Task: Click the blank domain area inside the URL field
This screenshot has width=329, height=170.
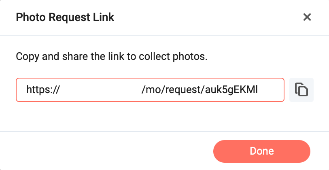Action: pyautogui.click(x=101, y=90)
